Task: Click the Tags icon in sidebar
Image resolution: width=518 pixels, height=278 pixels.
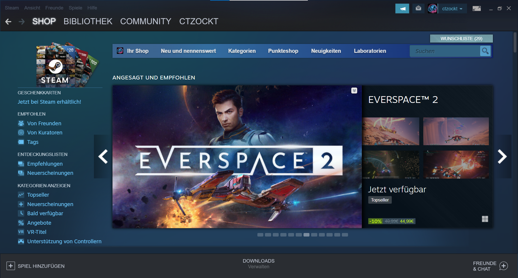Action: 21,142
